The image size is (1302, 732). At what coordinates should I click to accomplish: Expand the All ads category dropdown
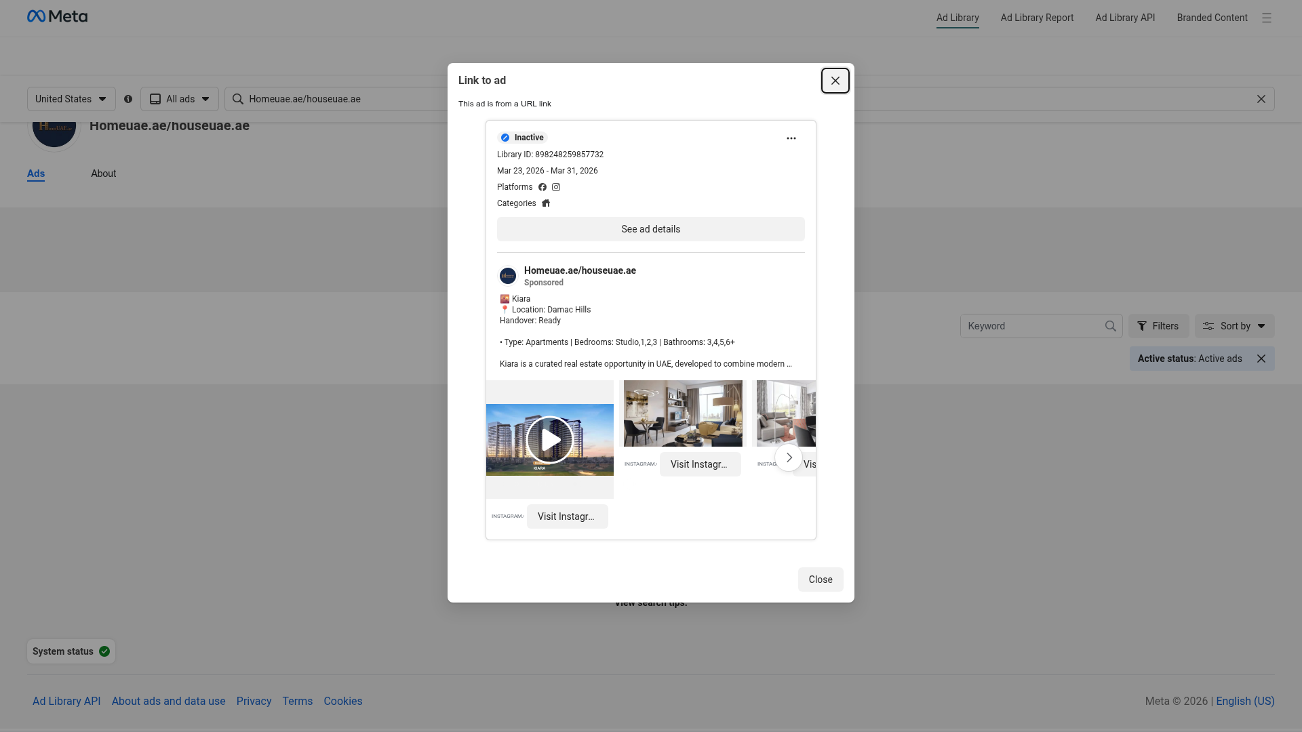click(180, 99)
